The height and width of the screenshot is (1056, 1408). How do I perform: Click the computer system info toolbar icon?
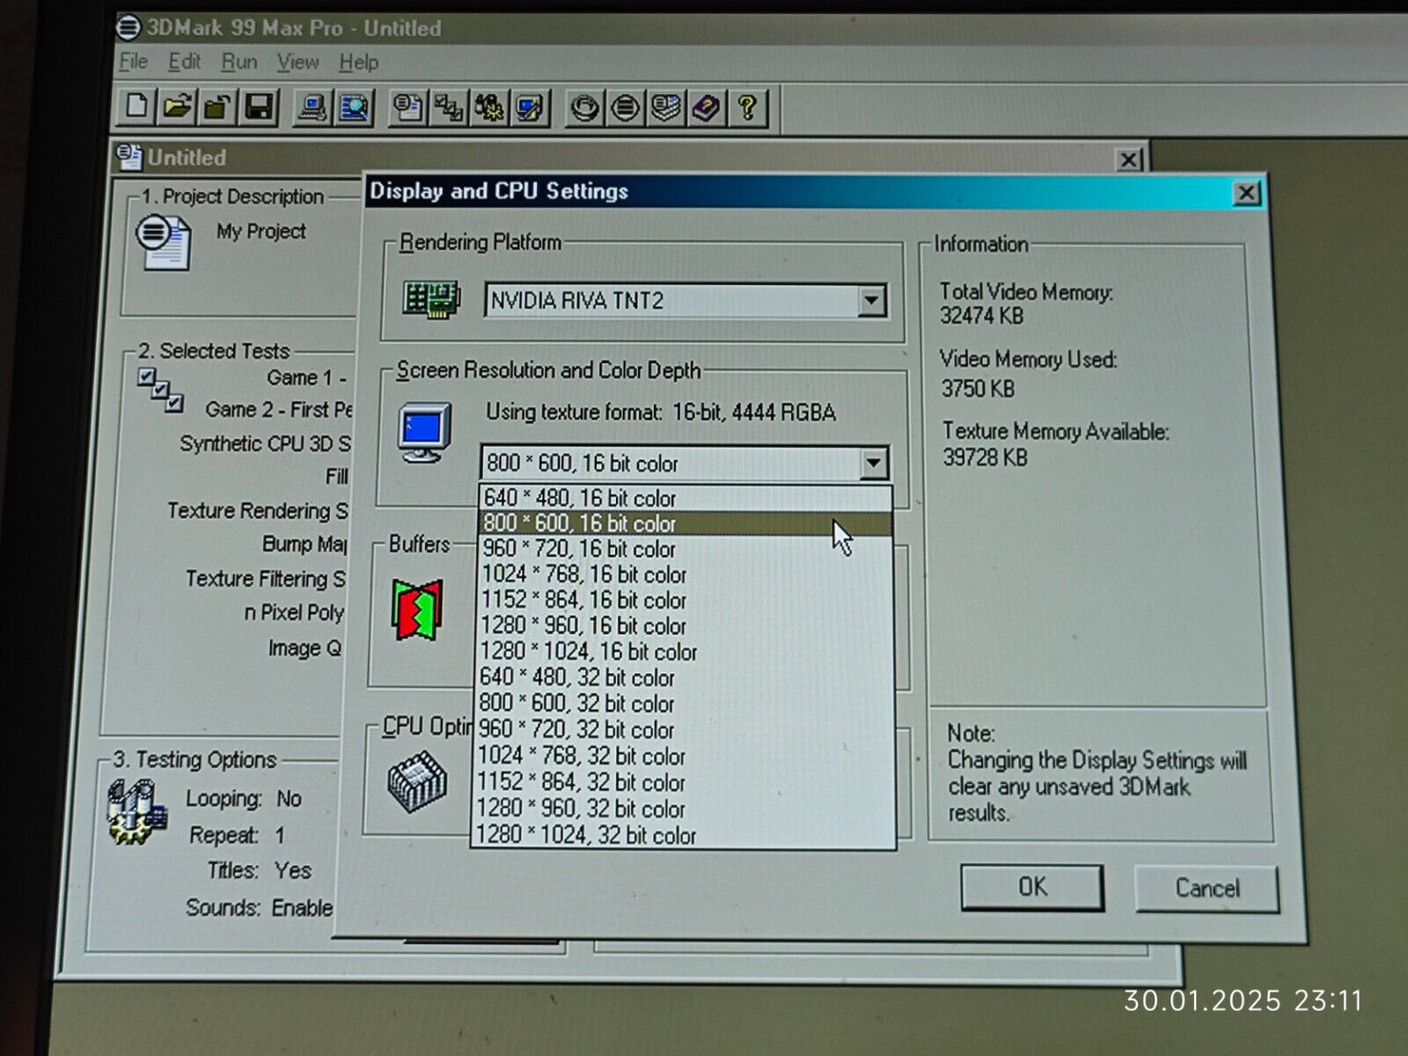coord(312,108)
